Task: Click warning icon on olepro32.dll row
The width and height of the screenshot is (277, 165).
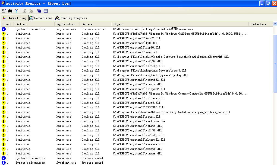Action: point(4,140)
